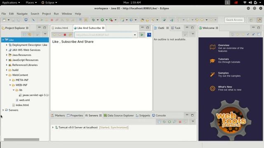Switch to the Data Source Explorer tab
This screenshot has width=264, height=148.
coord(119,116)
